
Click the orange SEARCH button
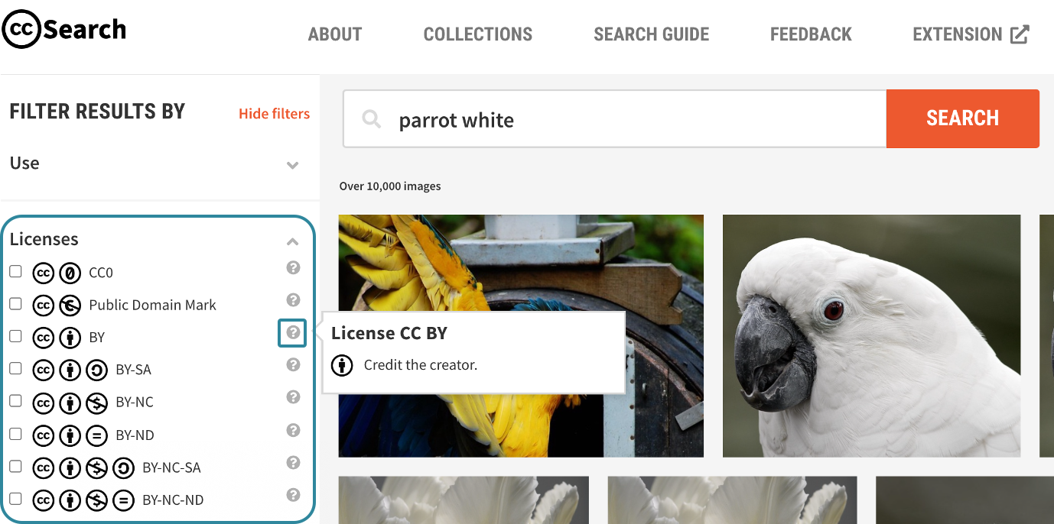(x=962, y=118)
